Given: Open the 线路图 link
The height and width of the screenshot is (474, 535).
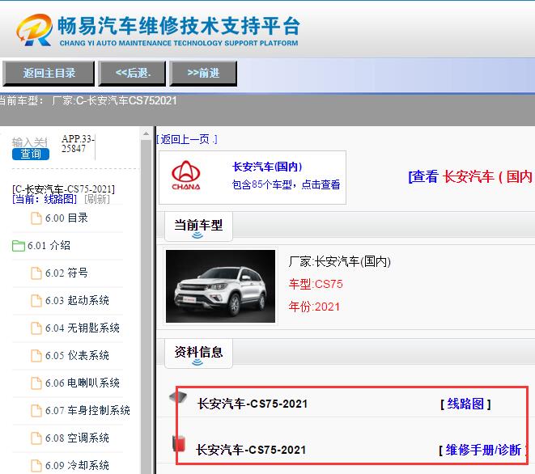Looking at the screenshot, I should [x=465, y=404].
